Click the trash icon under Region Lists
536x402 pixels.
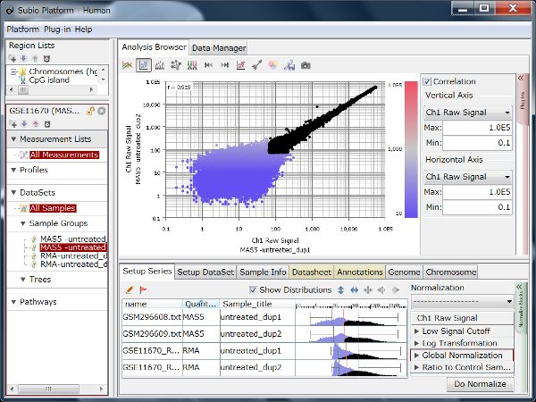click(x=46, y=57)
